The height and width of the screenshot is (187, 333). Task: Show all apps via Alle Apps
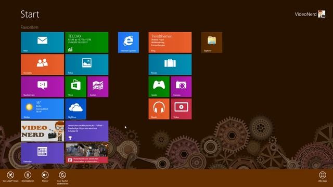pyautogui.click(x=323, y=177)
